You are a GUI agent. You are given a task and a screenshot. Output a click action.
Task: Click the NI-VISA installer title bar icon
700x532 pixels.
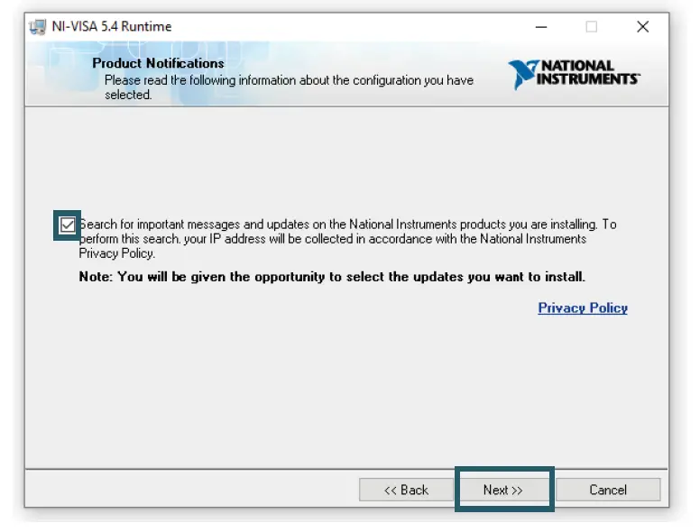pyautogui.click(x=38, y=27)
